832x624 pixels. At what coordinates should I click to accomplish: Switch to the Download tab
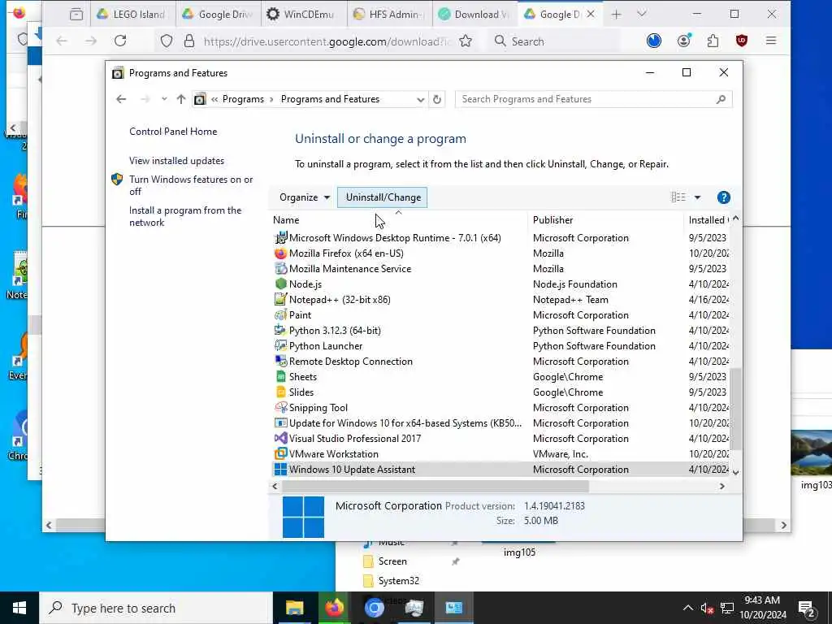click(x=474, y=15)
